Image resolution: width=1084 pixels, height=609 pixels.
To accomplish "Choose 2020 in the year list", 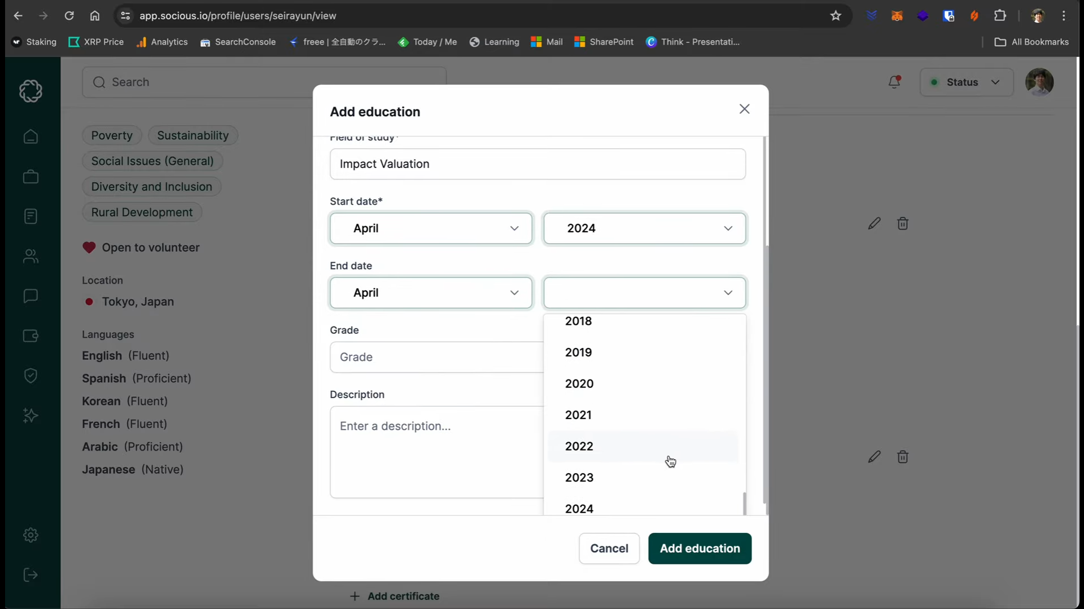I will [579, 383].
